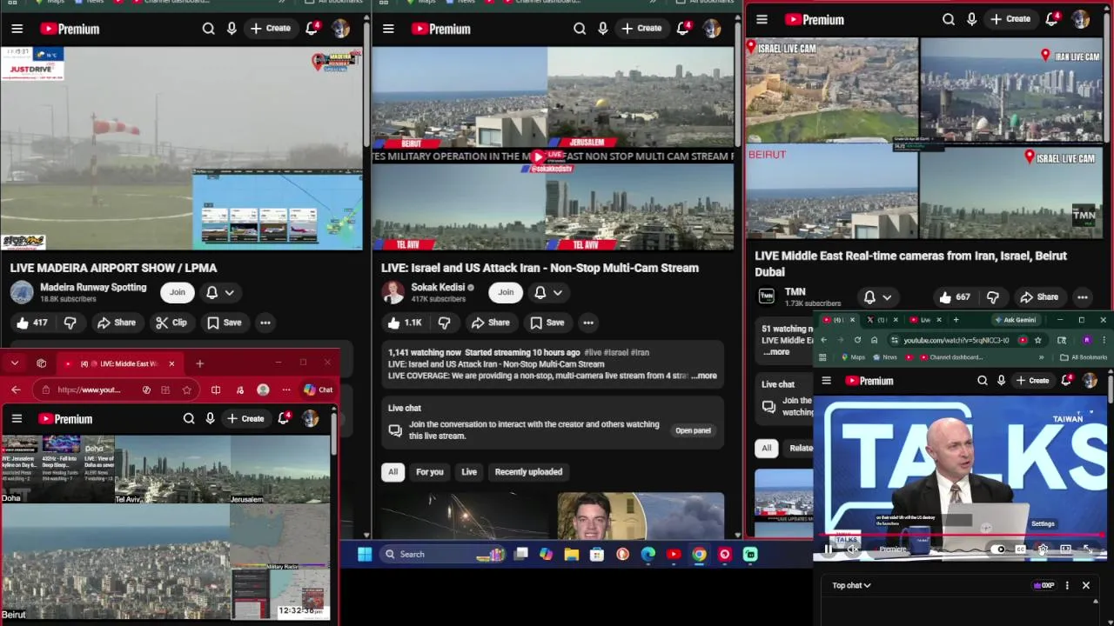Viewport: 1114px width, 626px height.
Task: Save the Madeira Airport video to playlist
Action: (224, 323)
